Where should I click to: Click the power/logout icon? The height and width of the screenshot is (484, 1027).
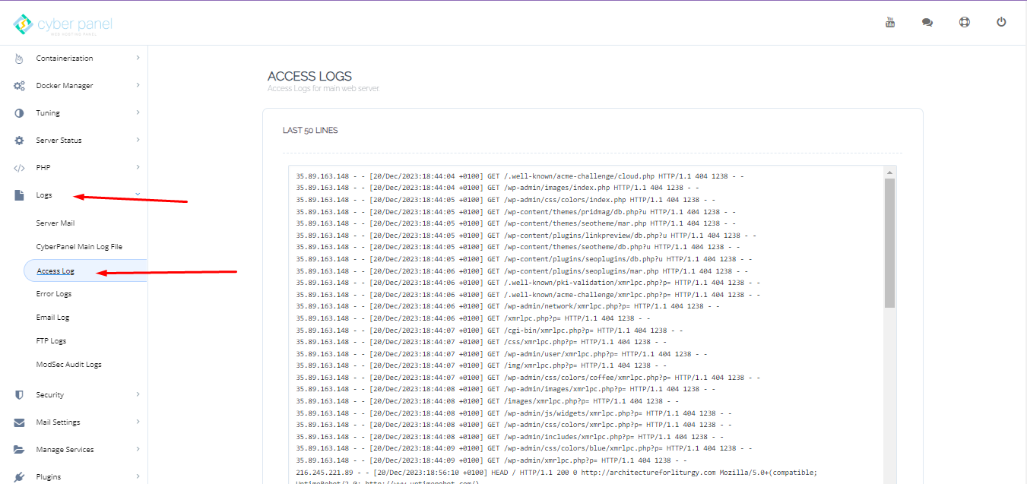pos(1001,22)
